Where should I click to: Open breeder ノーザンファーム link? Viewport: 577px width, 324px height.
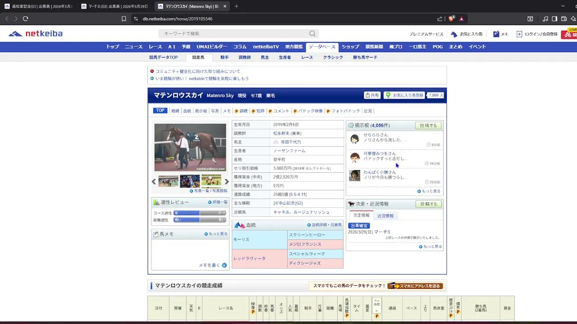[x=289, y=151]
